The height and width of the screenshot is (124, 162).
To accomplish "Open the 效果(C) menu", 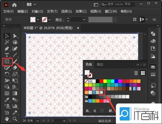I will pos(81,11).
